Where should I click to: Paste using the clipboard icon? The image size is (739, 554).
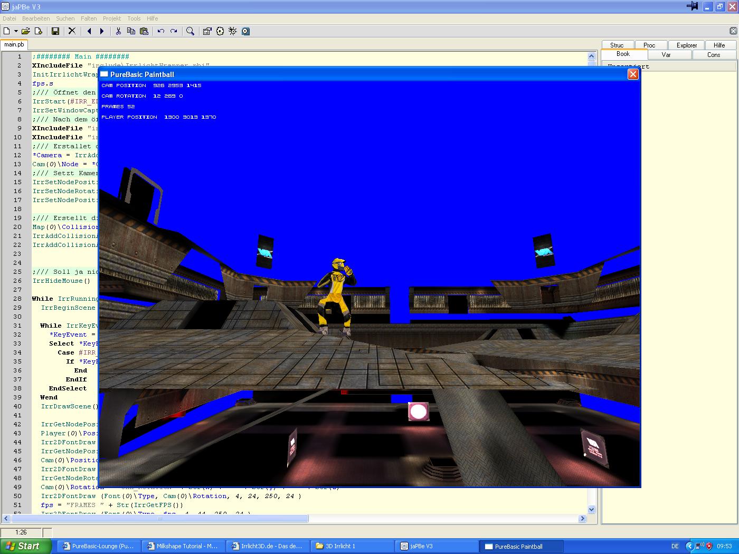144,31
